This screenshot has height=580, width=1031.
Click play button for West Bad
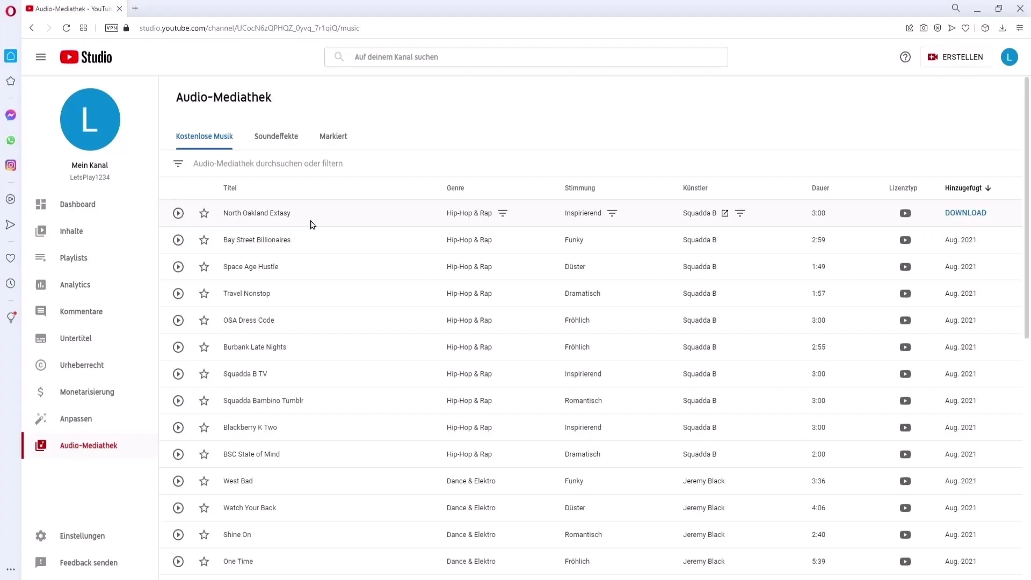pos(178,480)
